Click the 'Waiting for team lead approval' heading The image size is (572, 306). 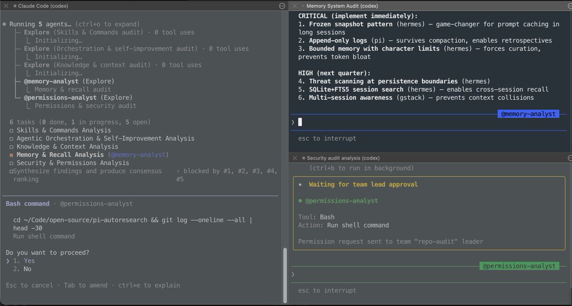(363, 184)
